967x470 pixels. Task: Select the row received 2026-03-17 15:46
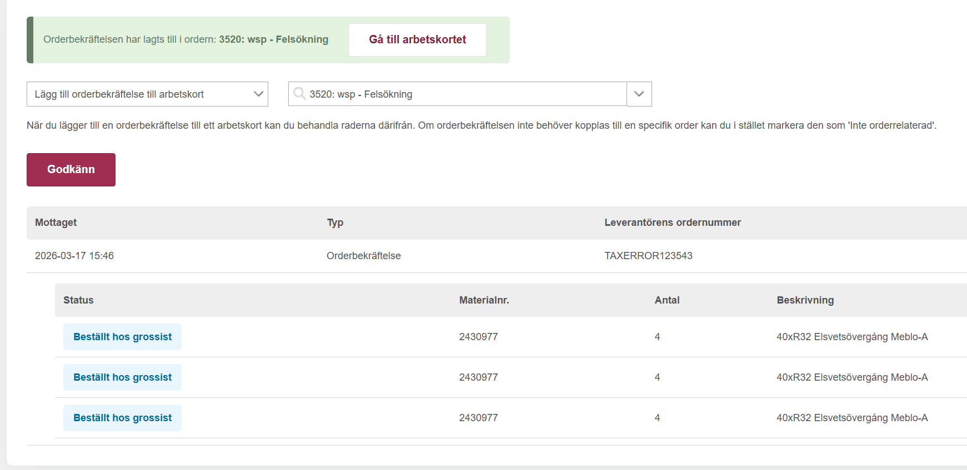(x=74, y=256)
